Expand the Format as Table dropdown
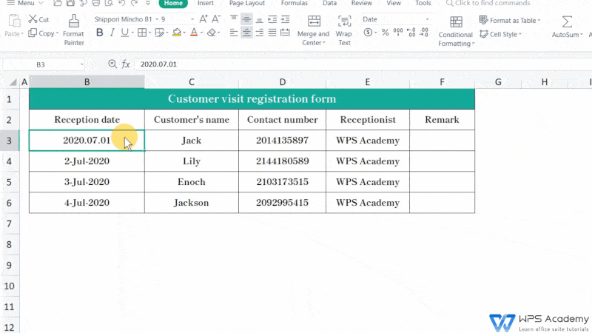This screenshot has height=333, width=592. point(539,21)
